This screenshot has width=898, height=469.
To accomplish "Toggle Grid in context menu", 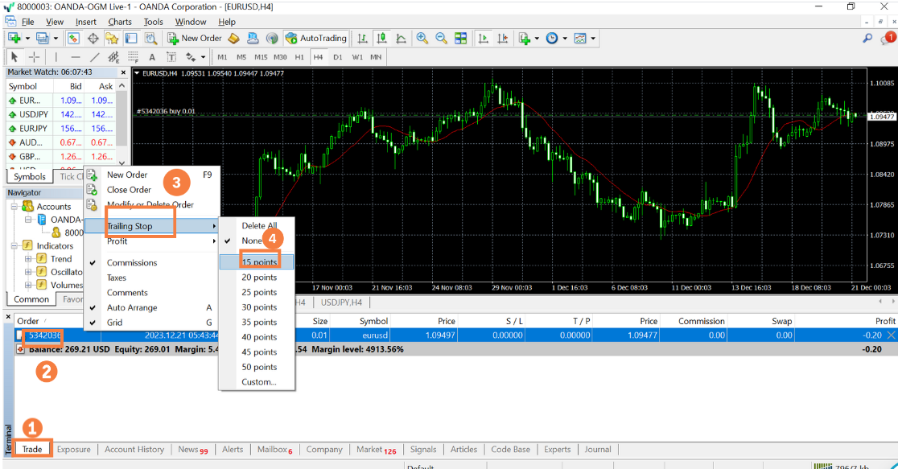I will pos(152,323).
